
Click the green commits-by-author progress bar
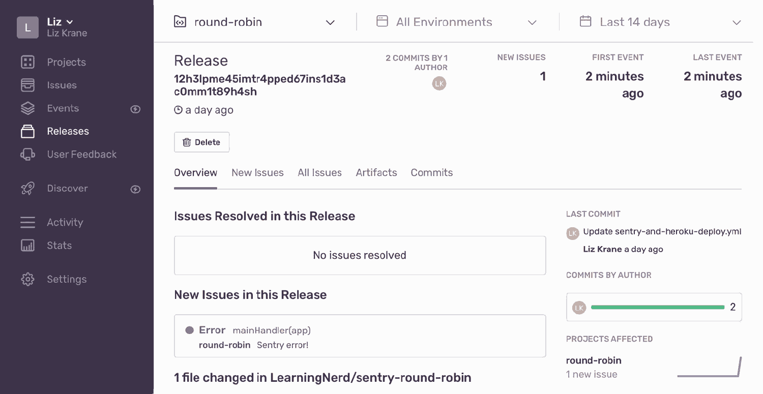[x=657, y=307]
